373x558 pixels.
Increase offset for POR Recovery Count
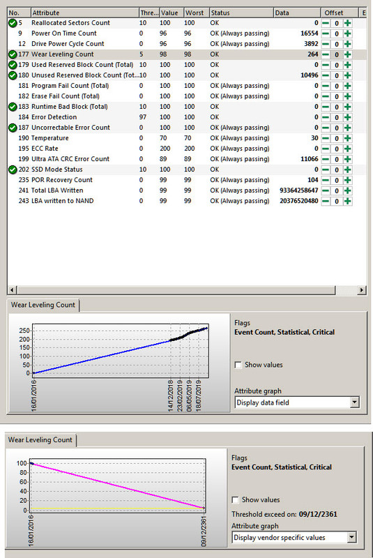pyautogui.click(x=348, y=180)
